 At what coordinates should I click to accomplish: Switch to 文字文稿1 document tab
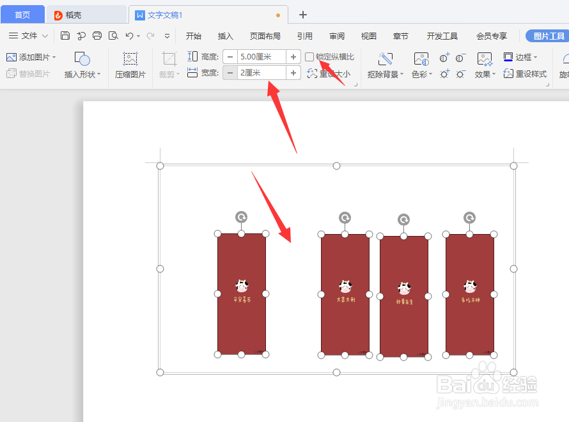point(208,15)
